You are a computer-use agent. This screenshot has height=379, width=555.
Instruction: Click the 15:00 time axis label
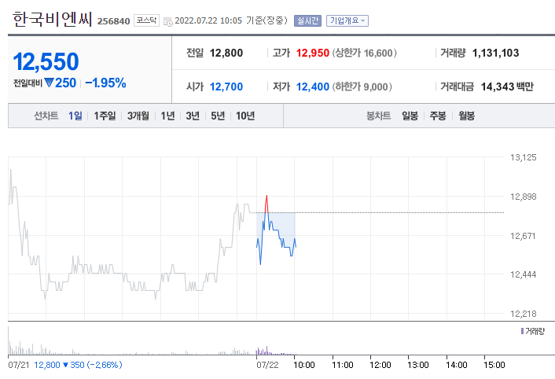click(x=494, y=365)
